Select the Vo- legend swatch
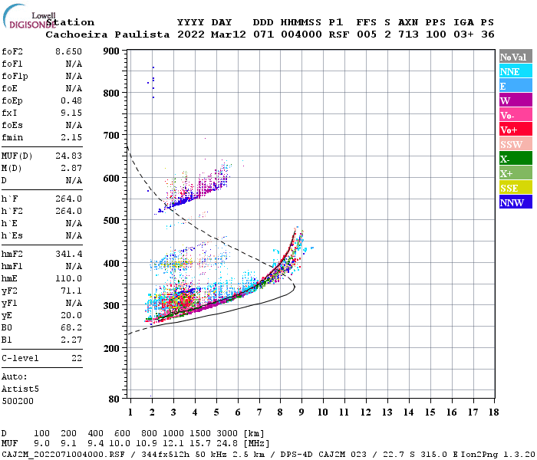Screen dimensions: 537x460 click(x=516, y=115)
